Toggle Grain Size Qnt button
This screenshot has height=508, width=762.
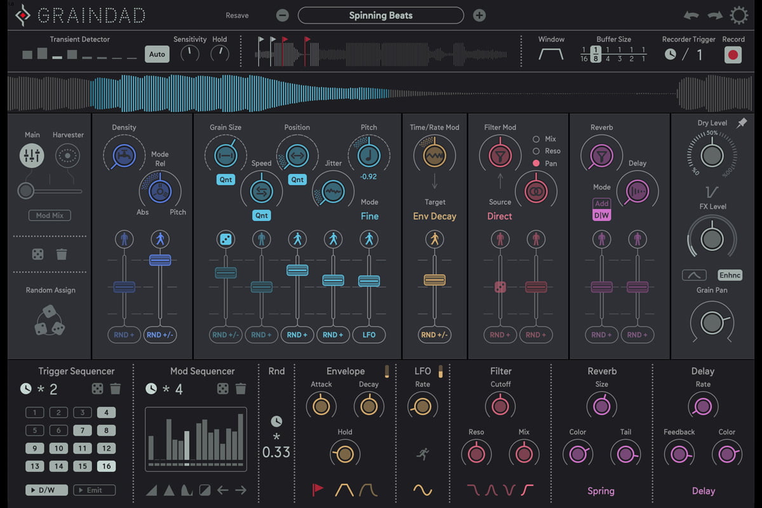225,180
